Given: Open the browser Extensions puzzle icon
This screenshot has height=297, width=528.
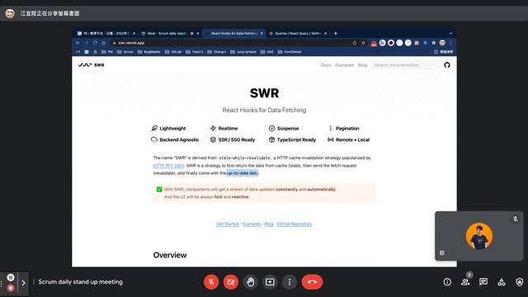Looking at the screenshot, I should pos(433,43).
